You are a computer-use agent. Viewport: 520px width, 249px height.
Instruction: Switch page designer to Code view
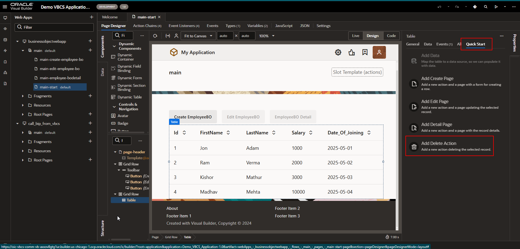point(391,36)
